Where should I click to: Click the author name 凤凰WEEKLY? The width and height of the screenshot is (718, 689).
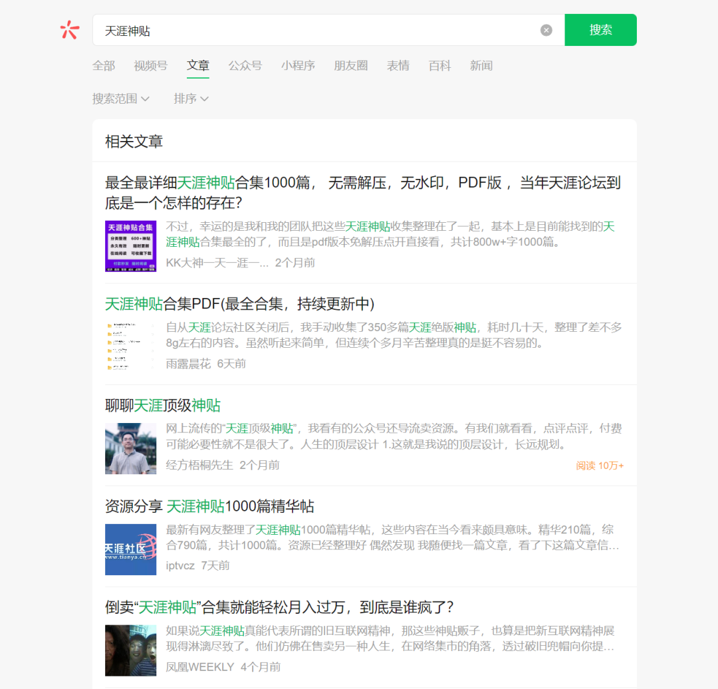pos(199,667)
